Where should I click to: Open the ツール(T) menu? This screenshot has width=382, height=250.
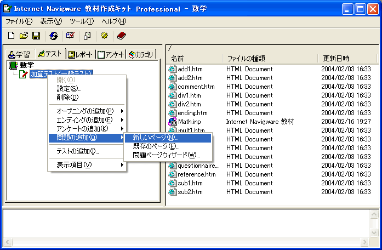tap(82, 21)
